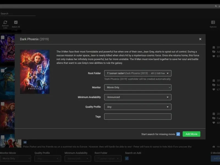Open Minimum Availability Announced dropdown in dialog

tap(138, 97)
